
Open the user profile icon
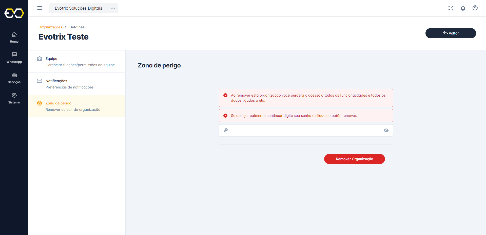(x=475, y=8)
